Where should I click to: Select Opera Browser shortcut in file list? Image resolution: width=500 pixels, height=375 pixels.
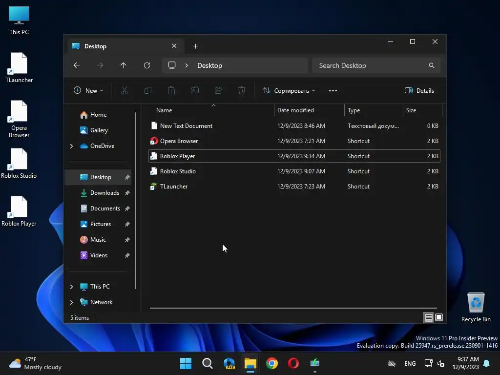[x=294, y=141]
